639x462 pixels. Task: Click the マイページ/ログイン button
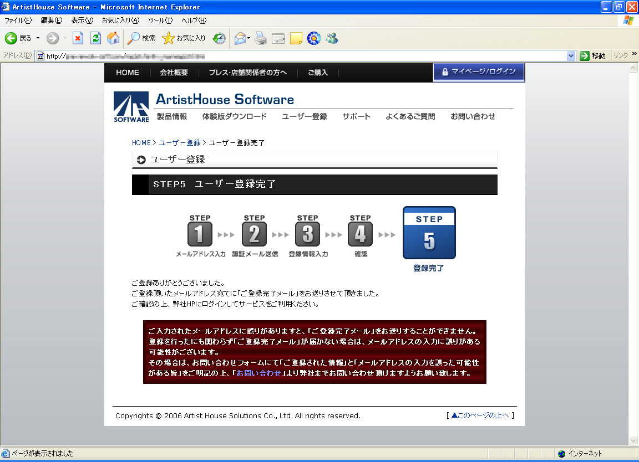[479, 72]
